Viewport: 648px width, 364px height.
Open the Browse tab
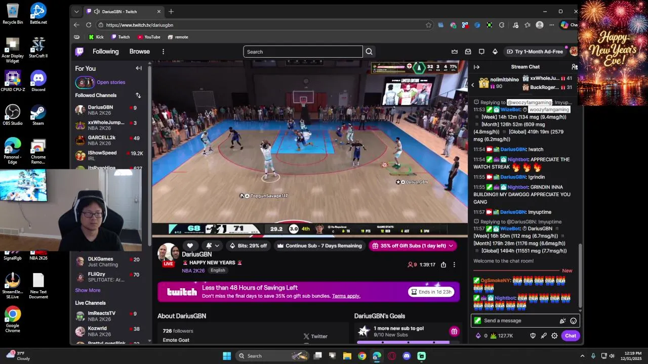[139, 52]
